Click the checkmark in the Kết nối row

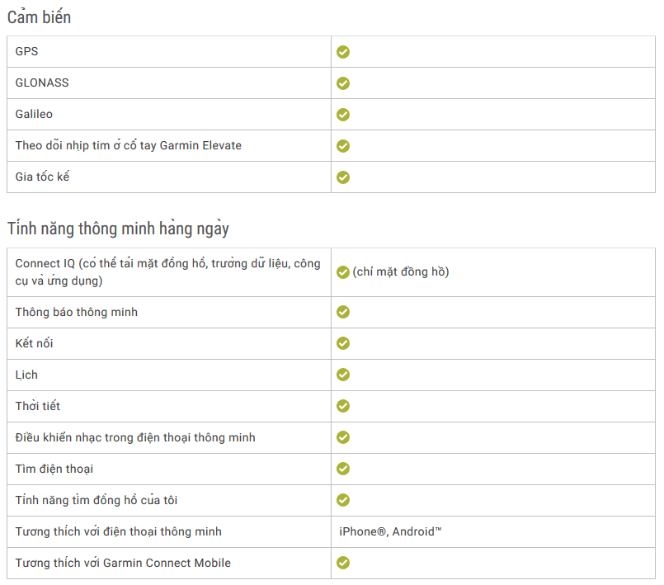pos(343,343)
